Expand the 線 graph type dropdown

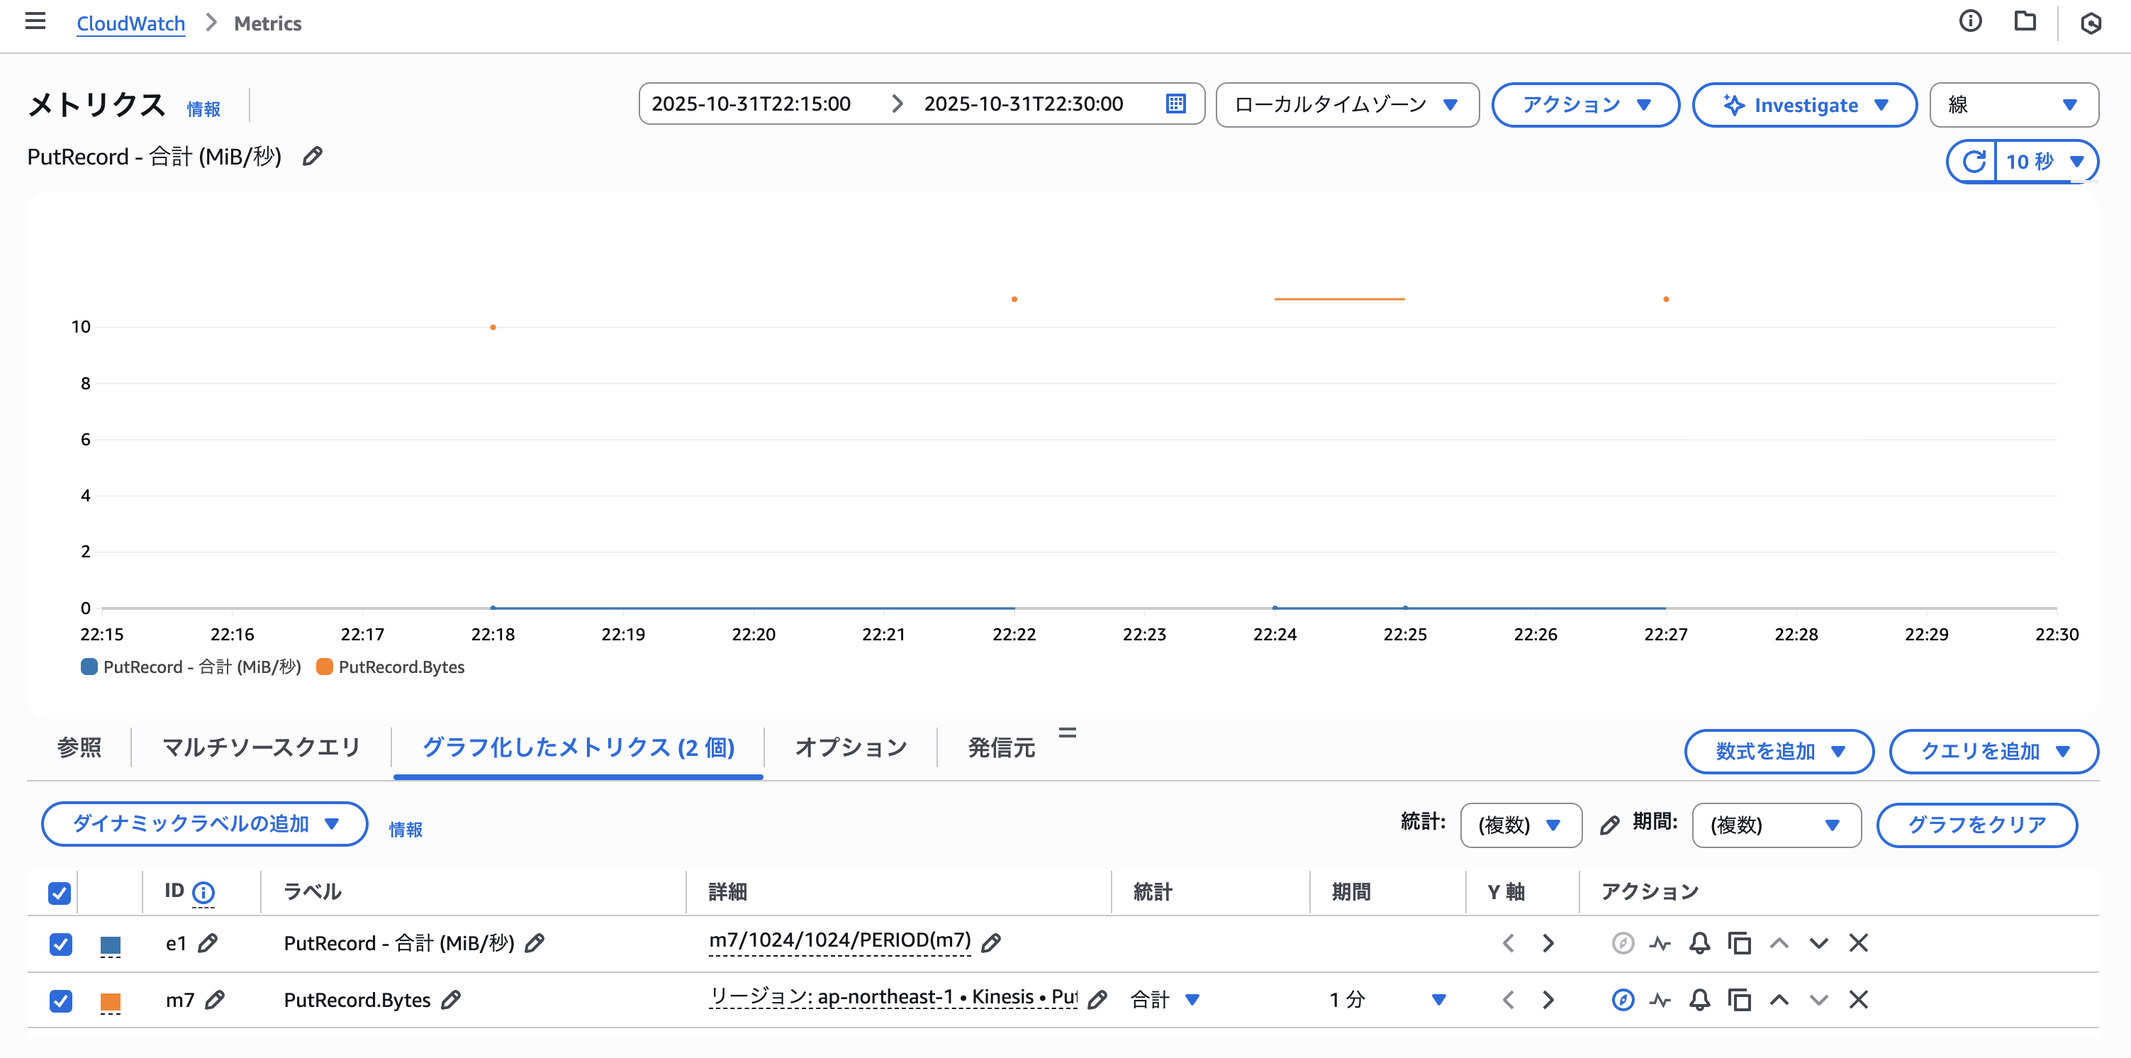click(x=2013, y=105)
